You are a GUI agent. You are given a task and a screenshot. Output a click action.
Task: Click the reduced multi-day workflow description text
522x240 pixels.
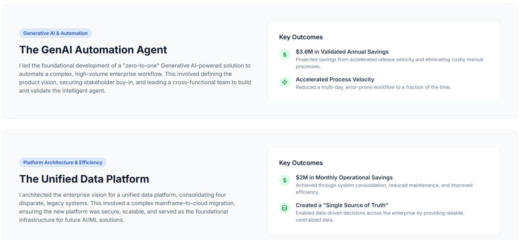click(373, 87)
